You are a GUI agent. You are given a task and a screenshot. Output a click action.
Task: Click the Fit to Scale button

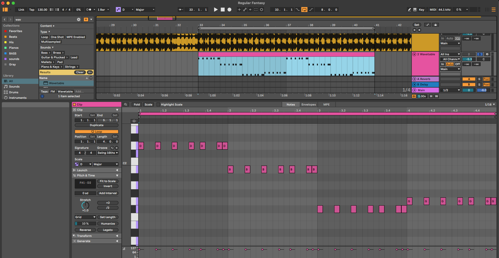108,181
